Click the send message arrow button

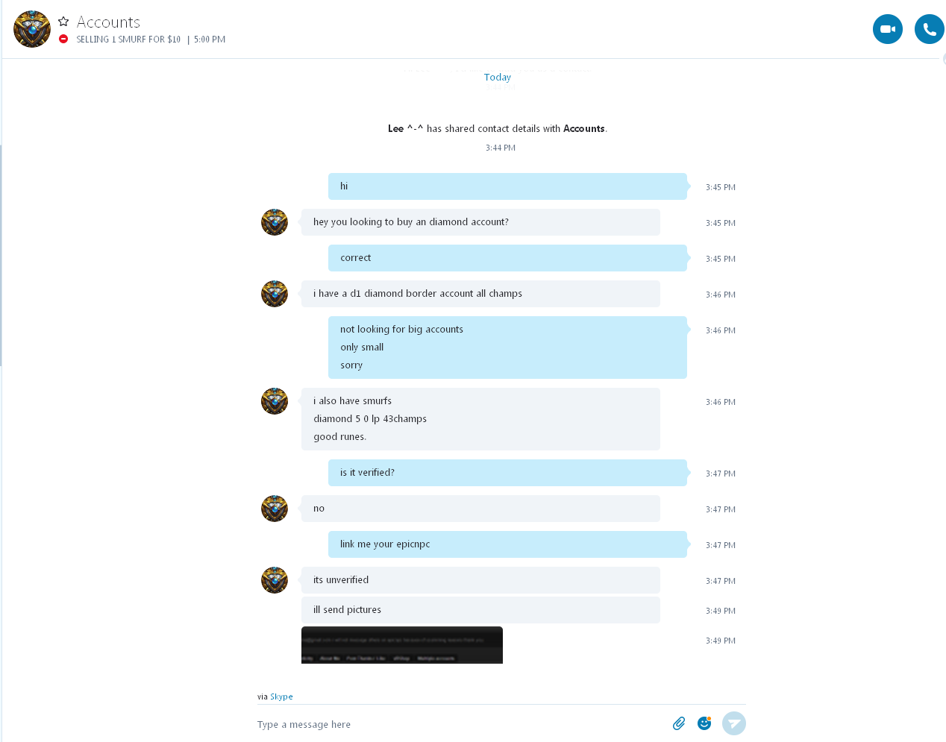click(734, 723)
